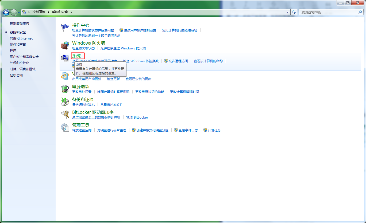Click 更改计算机睡眠时间 link
The height and width of the screenshot is (223, 366).
(x=184, y=92)
